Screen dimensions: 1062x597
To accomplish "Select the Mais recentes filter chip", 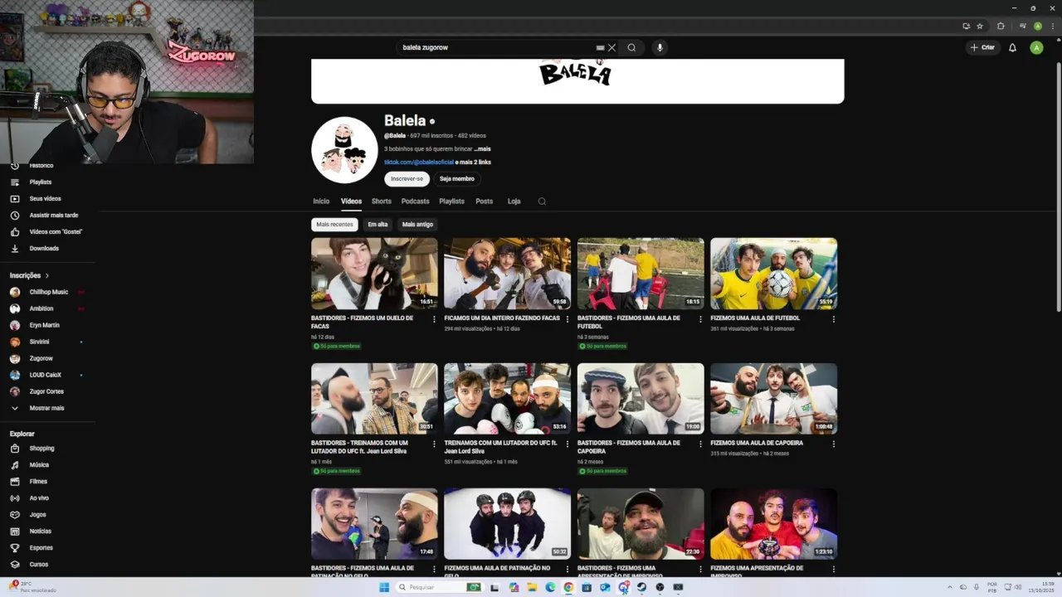I will [334, 225].
